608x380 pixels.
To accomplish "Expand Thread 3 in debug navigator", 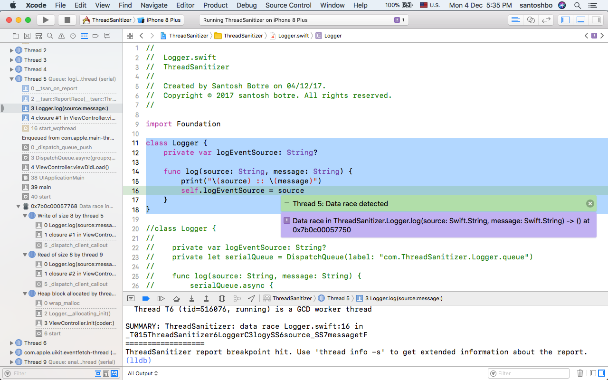I will click(x=12, y=60).
